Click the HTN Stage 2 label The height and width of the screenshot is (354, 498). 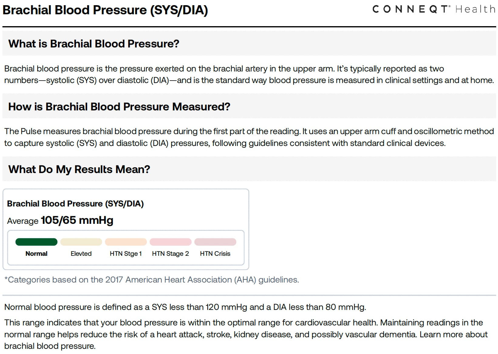[170, 254]
